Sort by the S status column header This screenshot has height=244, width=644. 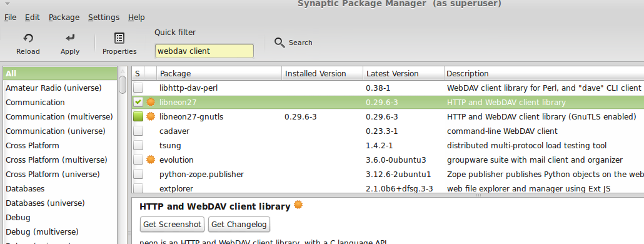click(x=138, y=74)
